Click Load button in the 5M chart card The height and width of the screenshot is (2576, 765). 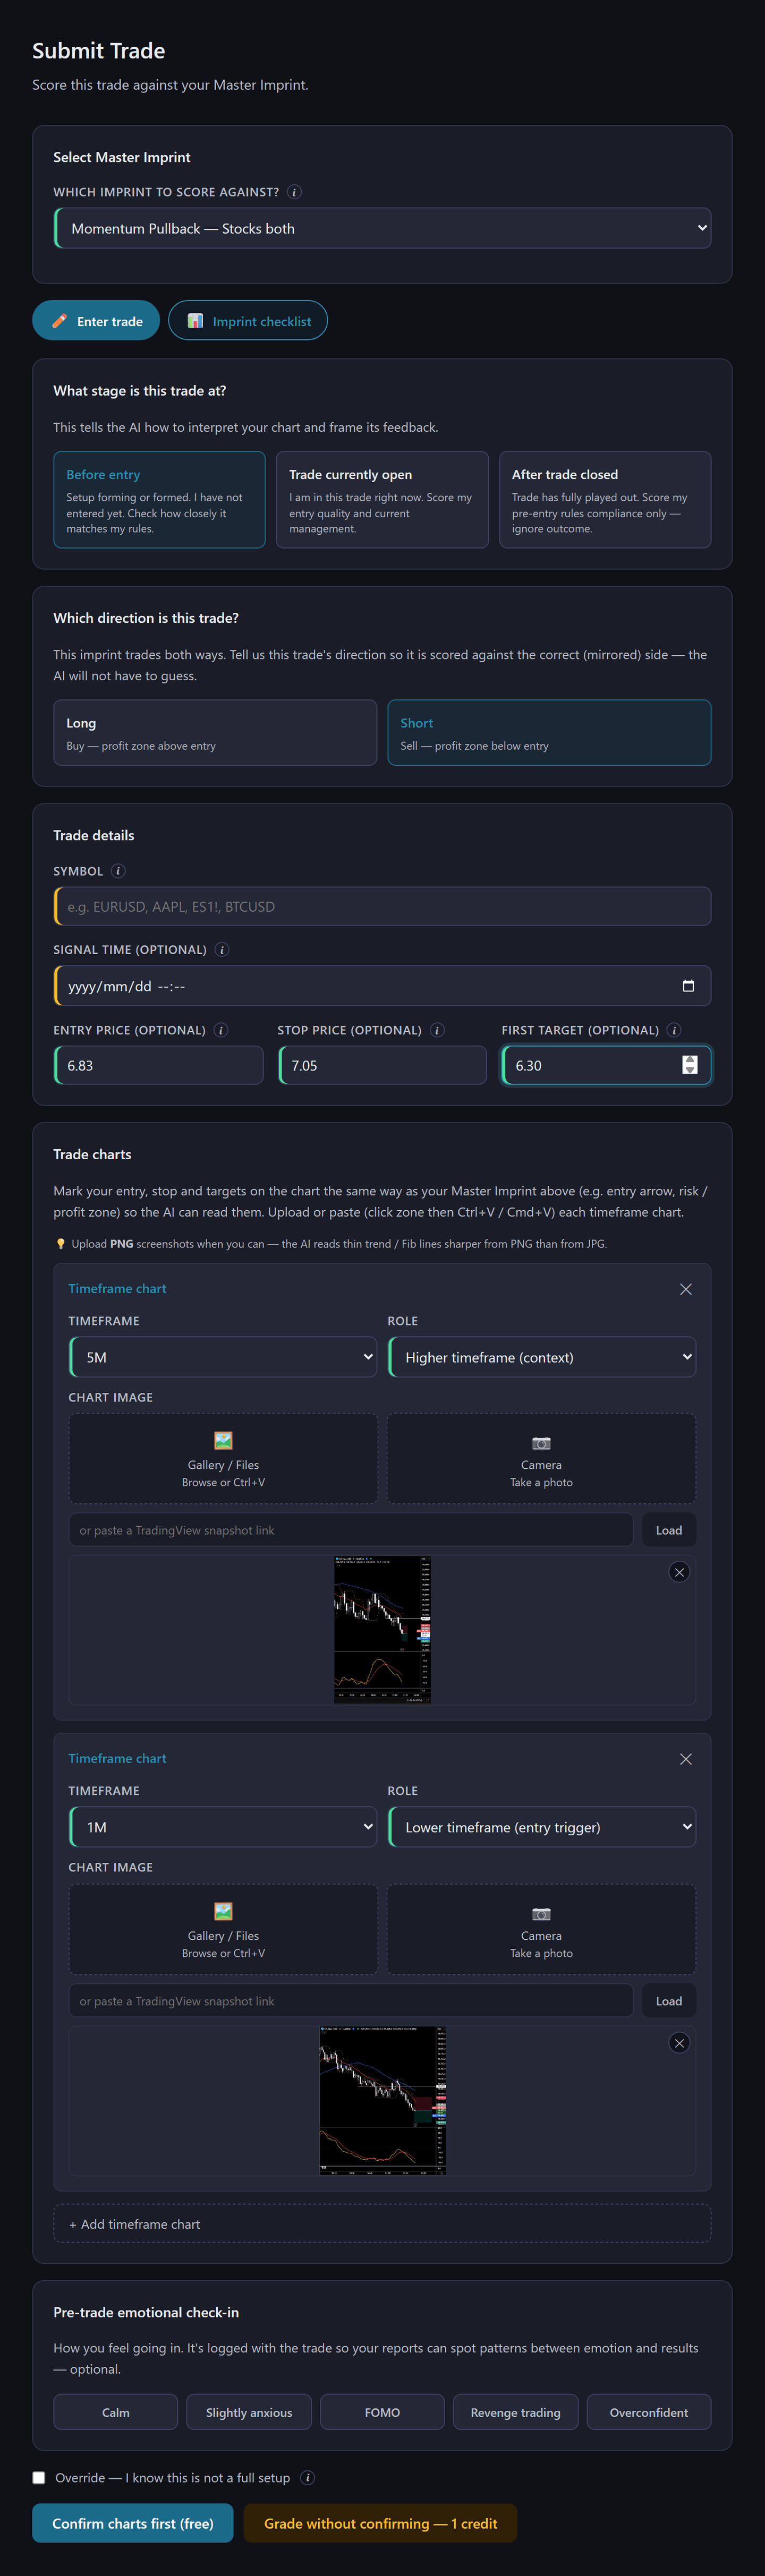(669, 1530)
